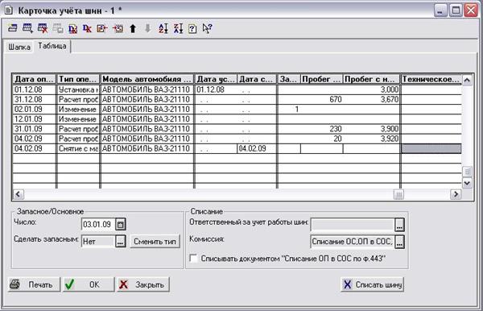The width and height of the screenshot is (483, 311).
Task: Sort descending Z to A
Action: (x=178, y=29)
